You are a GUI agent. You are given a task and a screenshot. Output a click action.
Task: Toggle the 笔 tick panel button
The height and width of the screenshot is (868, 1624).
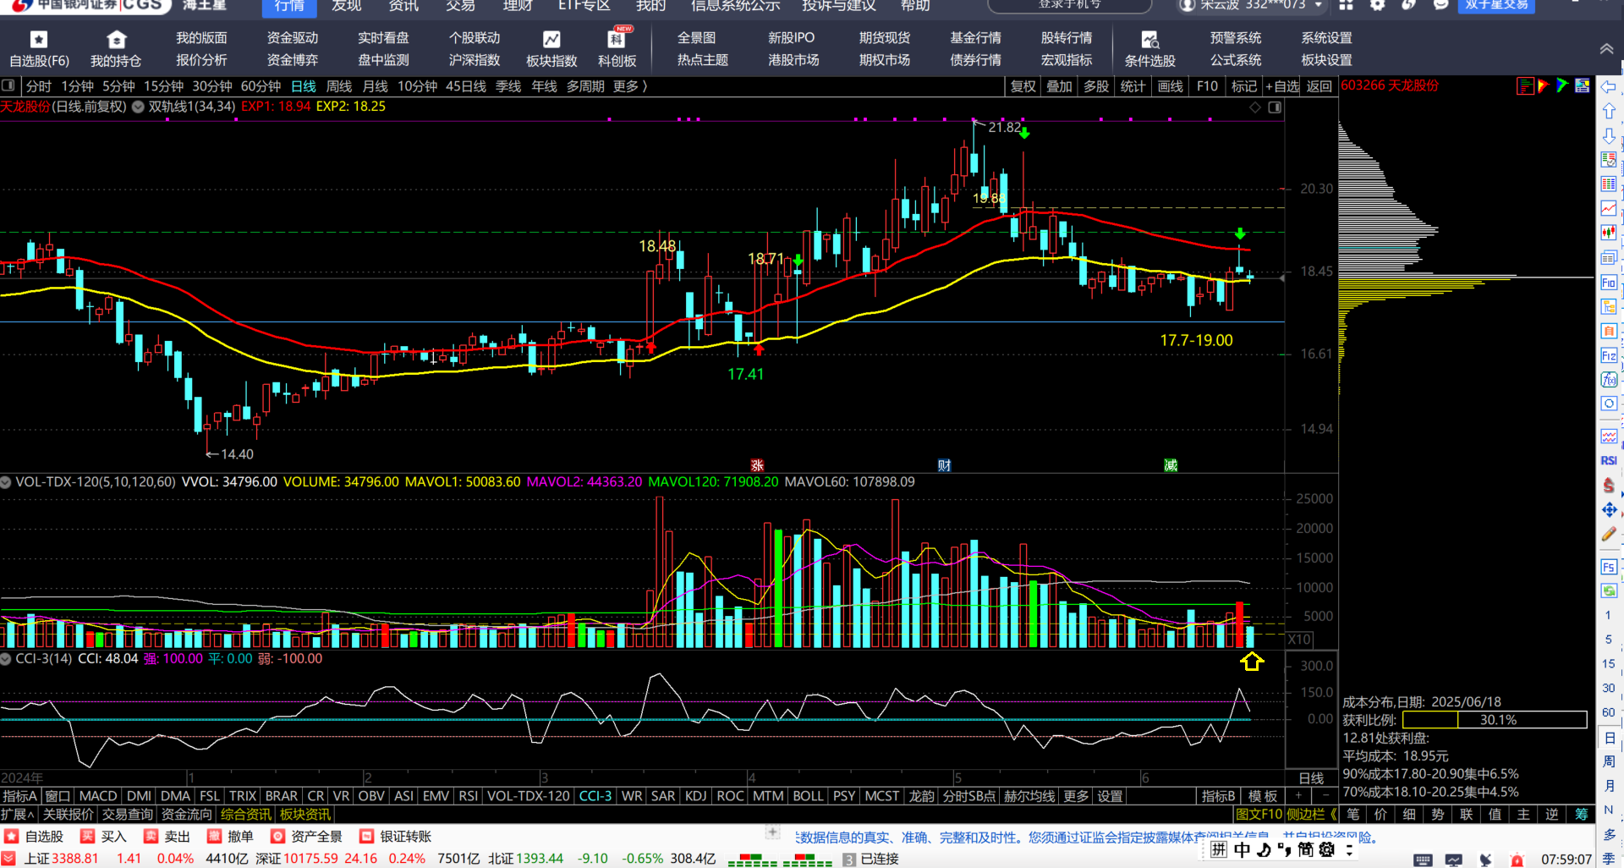point(1353,815)
